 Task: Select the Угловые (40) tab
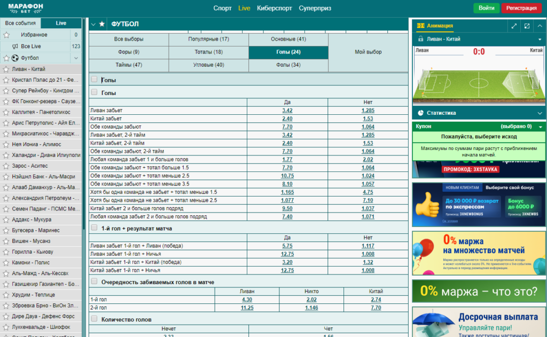pos(209,65)
